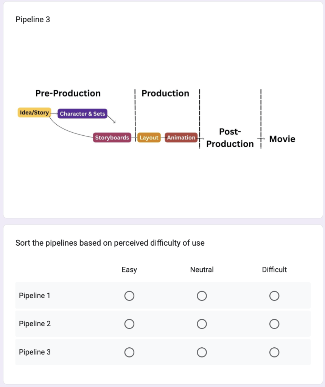Image resolution: width=325 pixels, height=387 pixels.
Task: Click the Pre-Production heading
Action: point(68,93)
